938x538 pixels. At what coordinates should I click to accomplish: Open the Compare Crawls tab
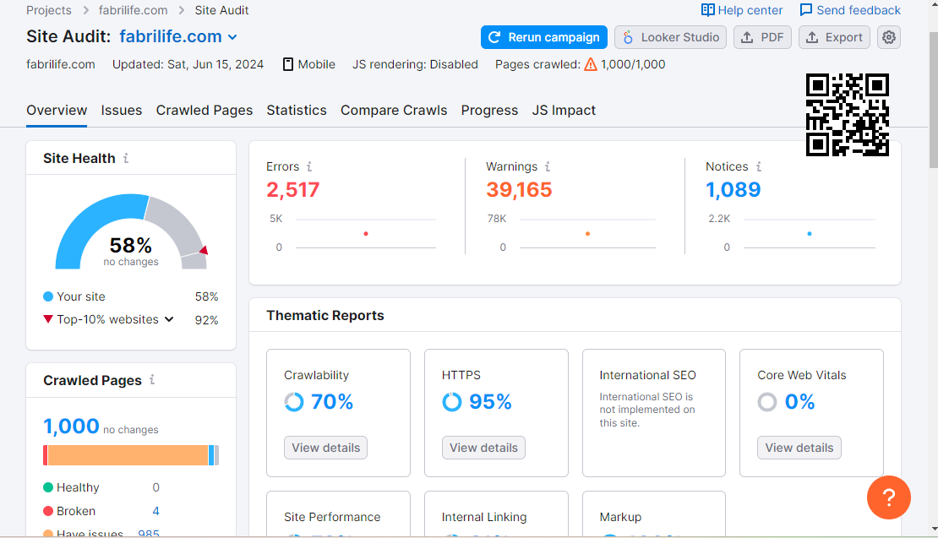click(394, 110)
